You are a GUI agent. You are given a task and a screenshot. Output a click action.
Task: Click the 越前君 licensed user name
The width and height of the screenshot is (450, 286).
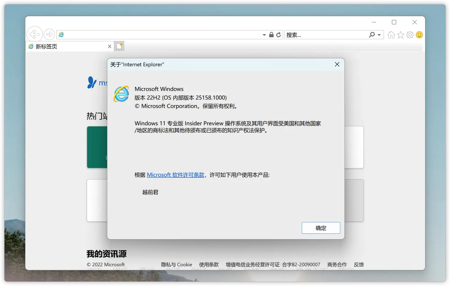tap(150, 192)
